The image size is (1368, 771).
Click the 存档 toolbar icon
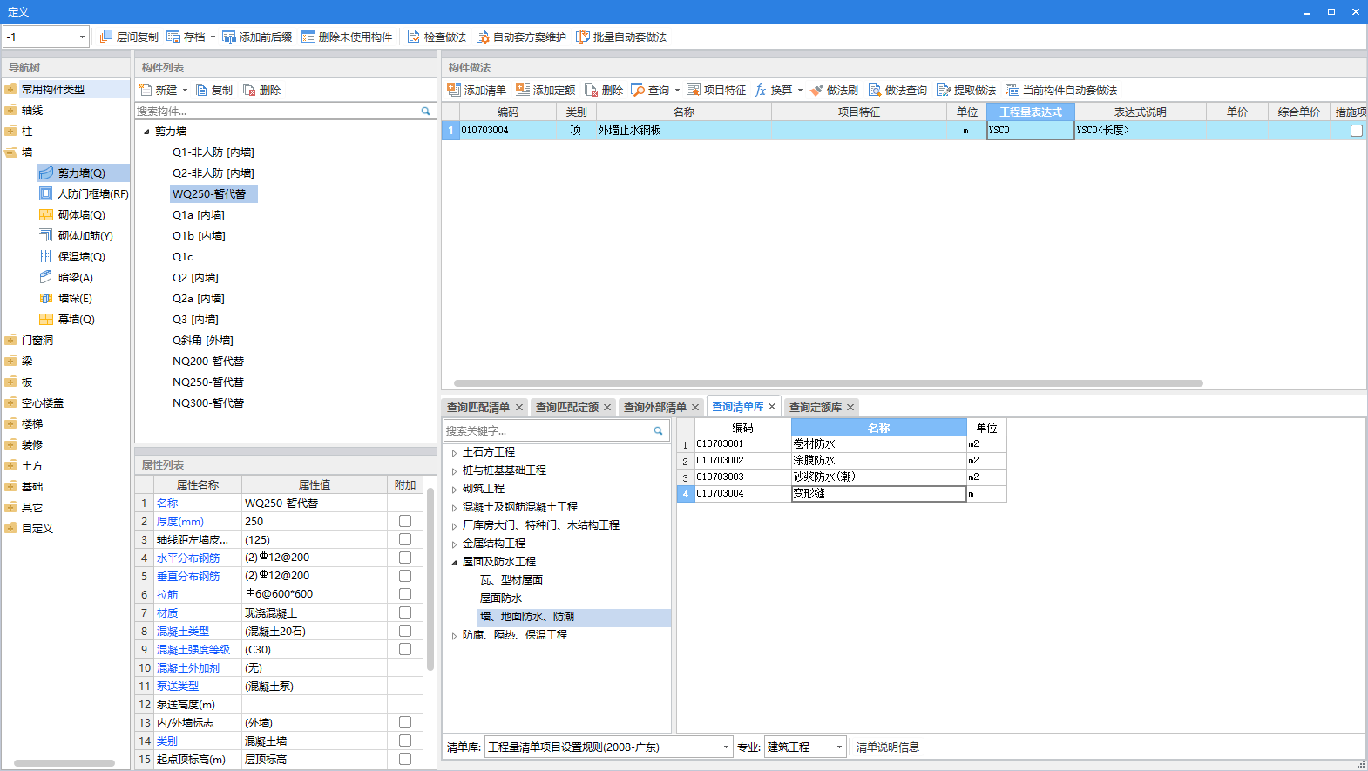(x=173, y=37)
